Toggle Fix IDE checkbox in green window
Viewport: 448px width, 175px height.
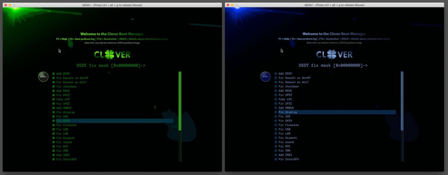[53, 117]
